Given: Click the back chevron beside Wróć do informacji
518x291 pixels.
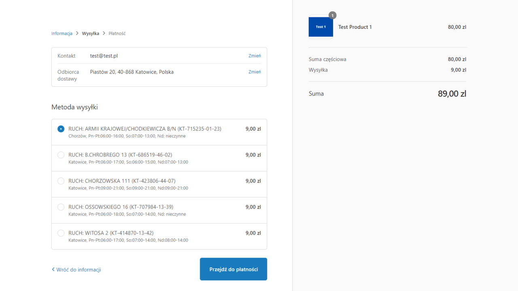Looking at the screenshot, I should [x=53, y=269].
